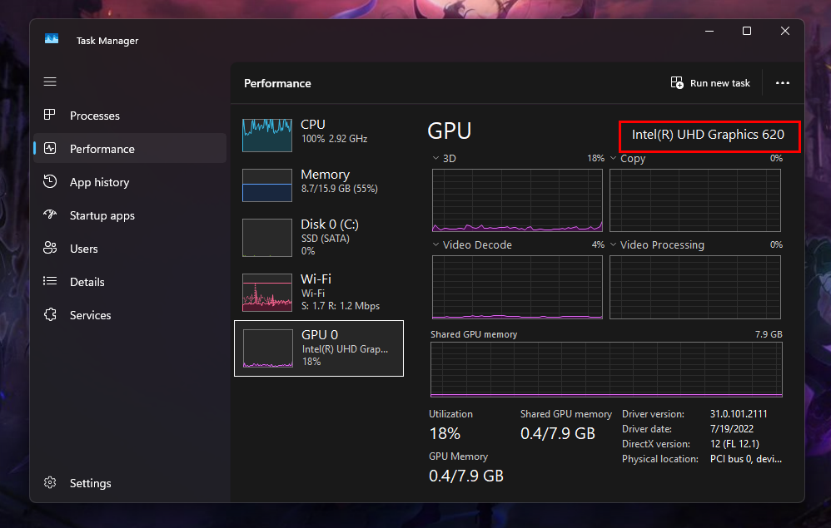Viewport: 831px width, 528px height.
Task: Open the Video Decode engine dropdown
Action: tap(435, 244)
